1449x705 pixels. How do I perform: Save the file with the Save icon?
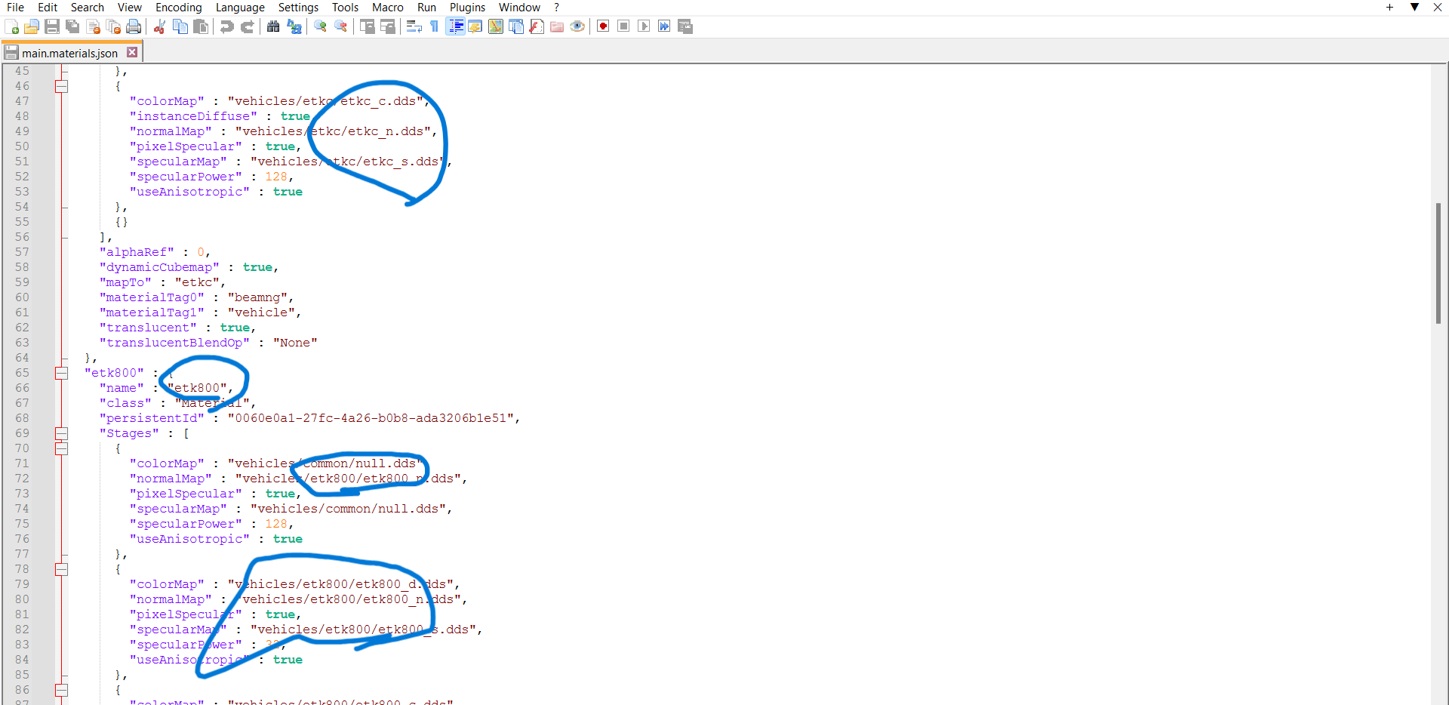click(52, 27)
